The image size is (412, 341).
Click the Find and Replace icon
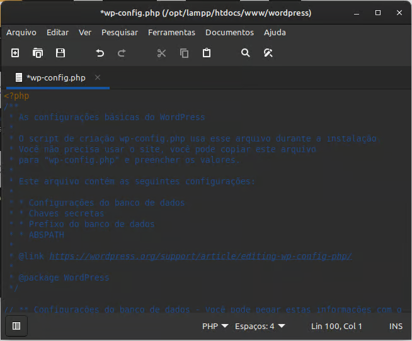point(268,53)
